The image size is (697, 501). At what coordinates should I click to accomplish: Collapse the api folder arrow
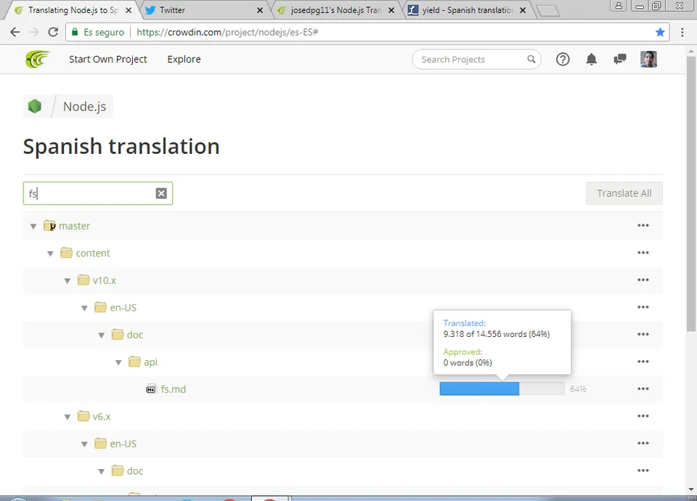(x=118, y=362)
